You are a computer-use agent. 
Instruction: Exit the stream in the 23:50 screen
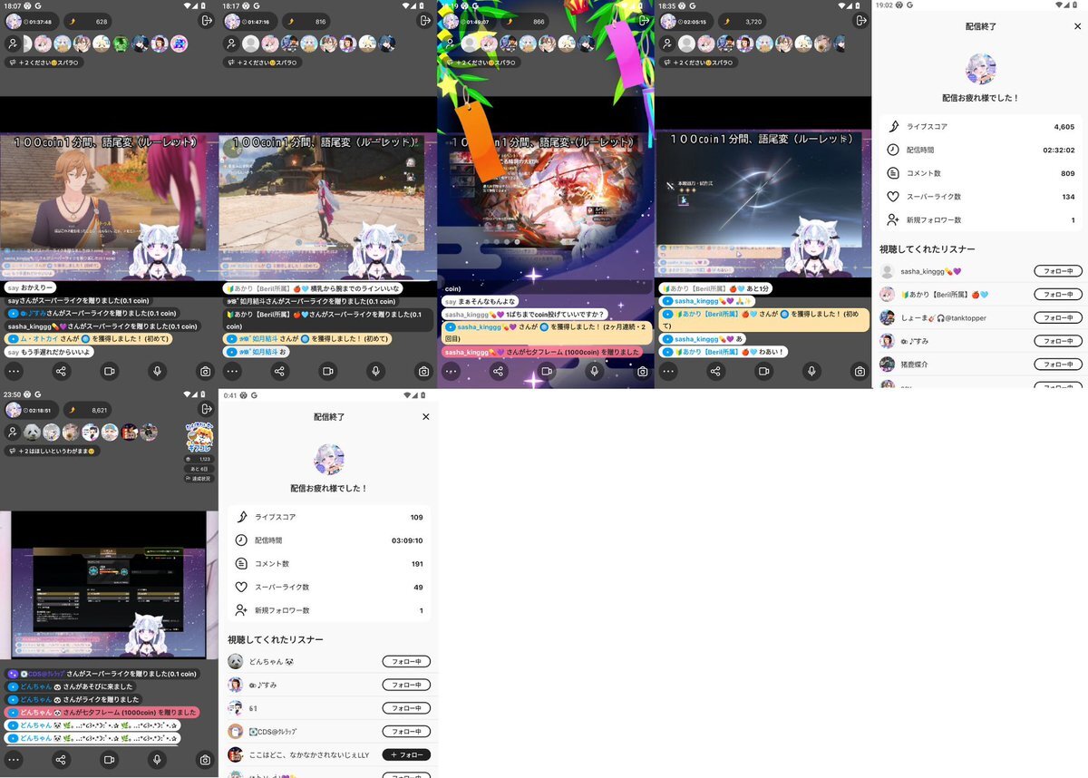pos(206,409)
